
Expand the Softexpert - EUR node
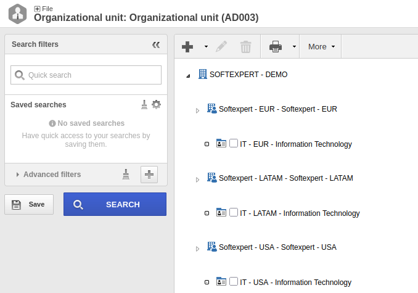pos(197,110)
